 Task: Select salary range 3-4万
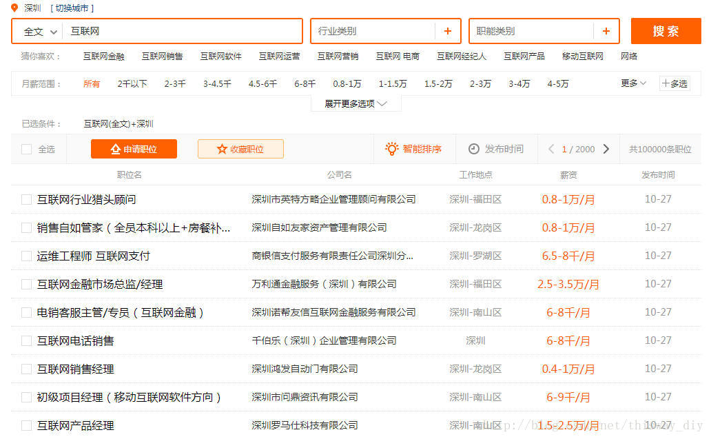click(519, 84)
